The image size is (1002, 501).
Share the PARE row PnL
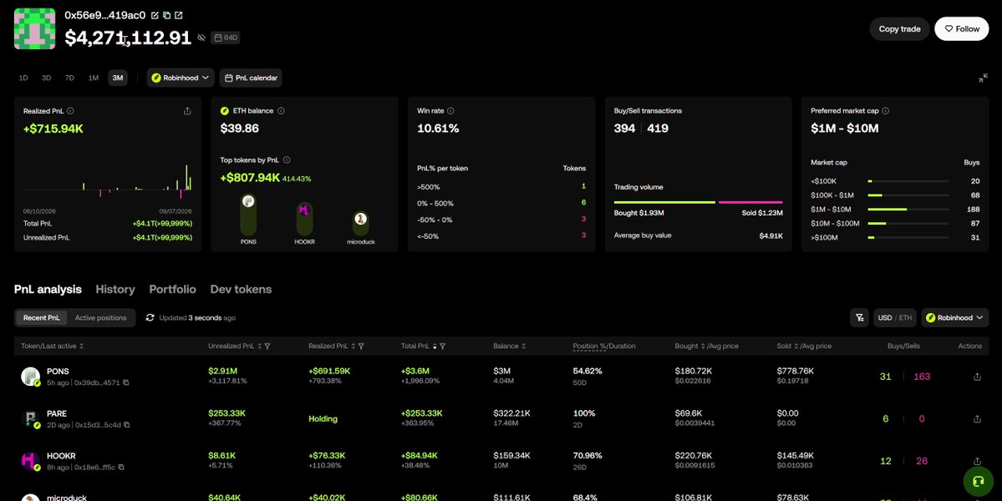976,419
